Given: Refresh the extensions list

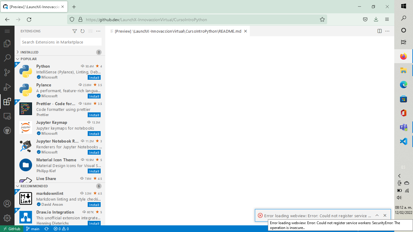Looking at the screenshot, I should [x=83, y=31].
